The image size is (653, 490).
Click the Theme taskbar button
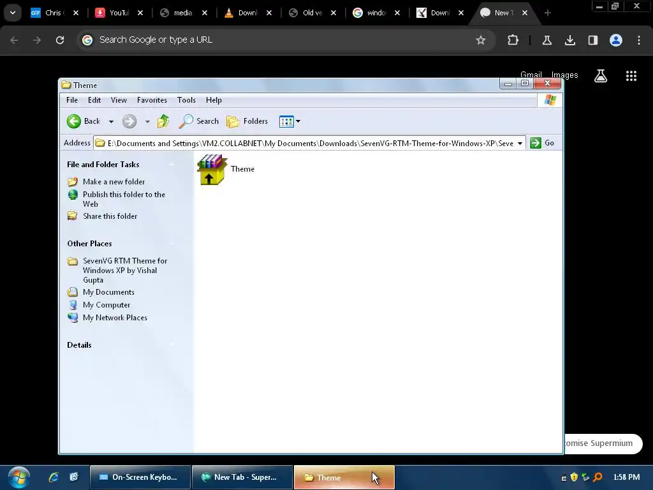(x=344, y=477)
